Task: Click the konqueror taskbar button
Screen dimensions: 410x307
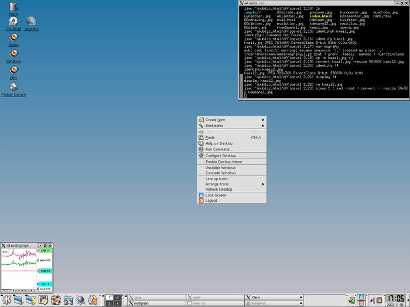Action: coord(272,303)
